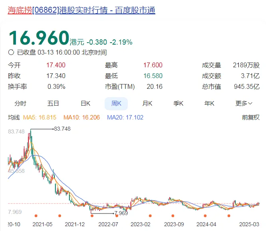Click the orange event dot above 2024-04
Image resolution: width=266 pixels, height=231 pixels.
point(205,216)
